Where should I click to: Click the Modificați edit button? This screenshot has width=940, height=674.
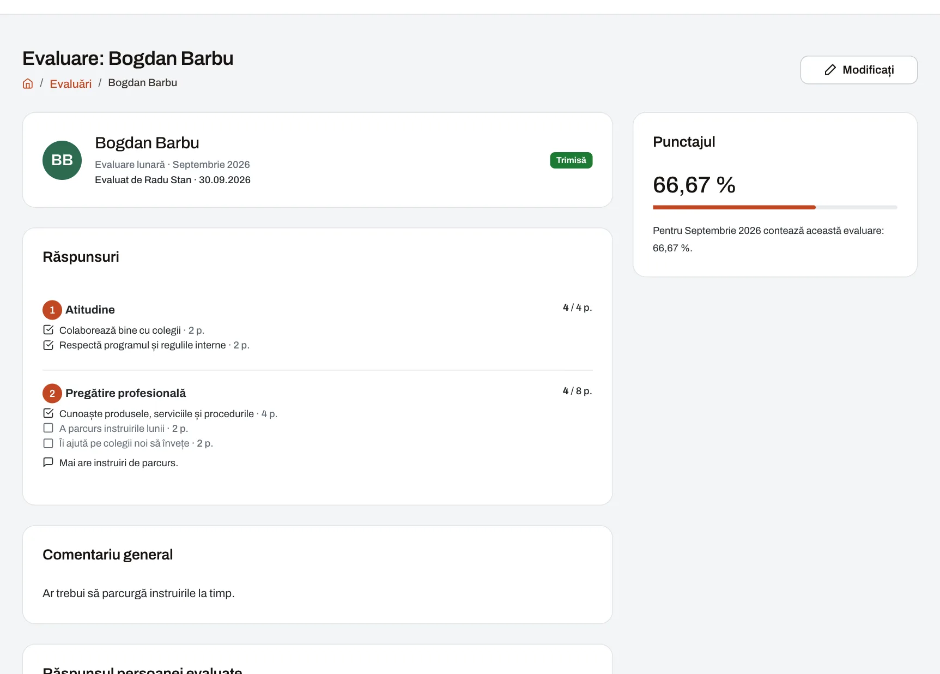pyautogui.click(x=859, y=70)
